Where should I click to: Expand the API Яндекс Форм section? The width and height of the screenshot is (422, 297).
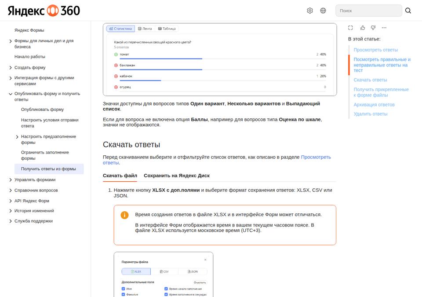(11, 201)
